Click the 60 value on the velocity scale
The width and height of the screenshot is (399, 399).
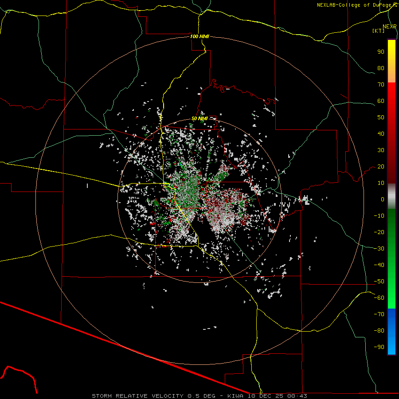point(381,101)
